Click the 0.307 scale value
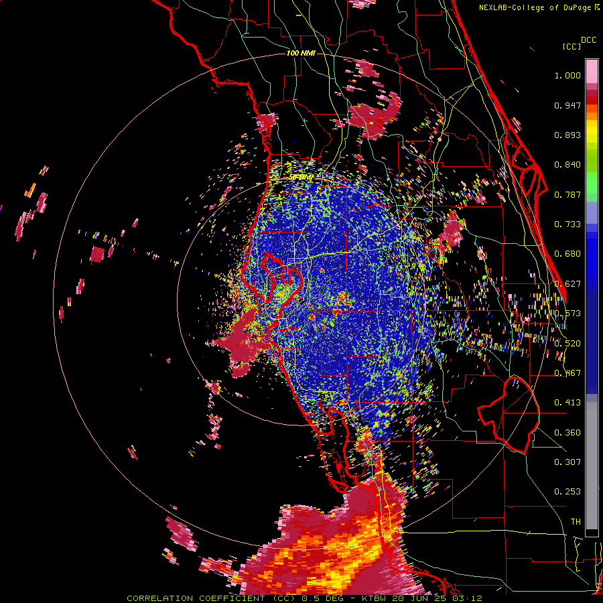The height and width of the screenshot is (603, 603). coord(567,462)
